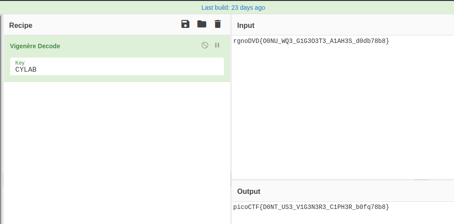Open the 'Last build: 23 days ago' link
454x224 pixels.
(233, 8)
